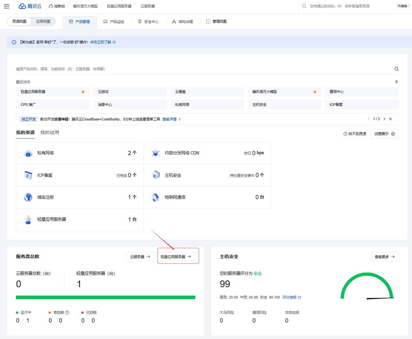Screen dimensions: 412x339
Task: Open the 控制台 home link
Action: pos(57,6)
